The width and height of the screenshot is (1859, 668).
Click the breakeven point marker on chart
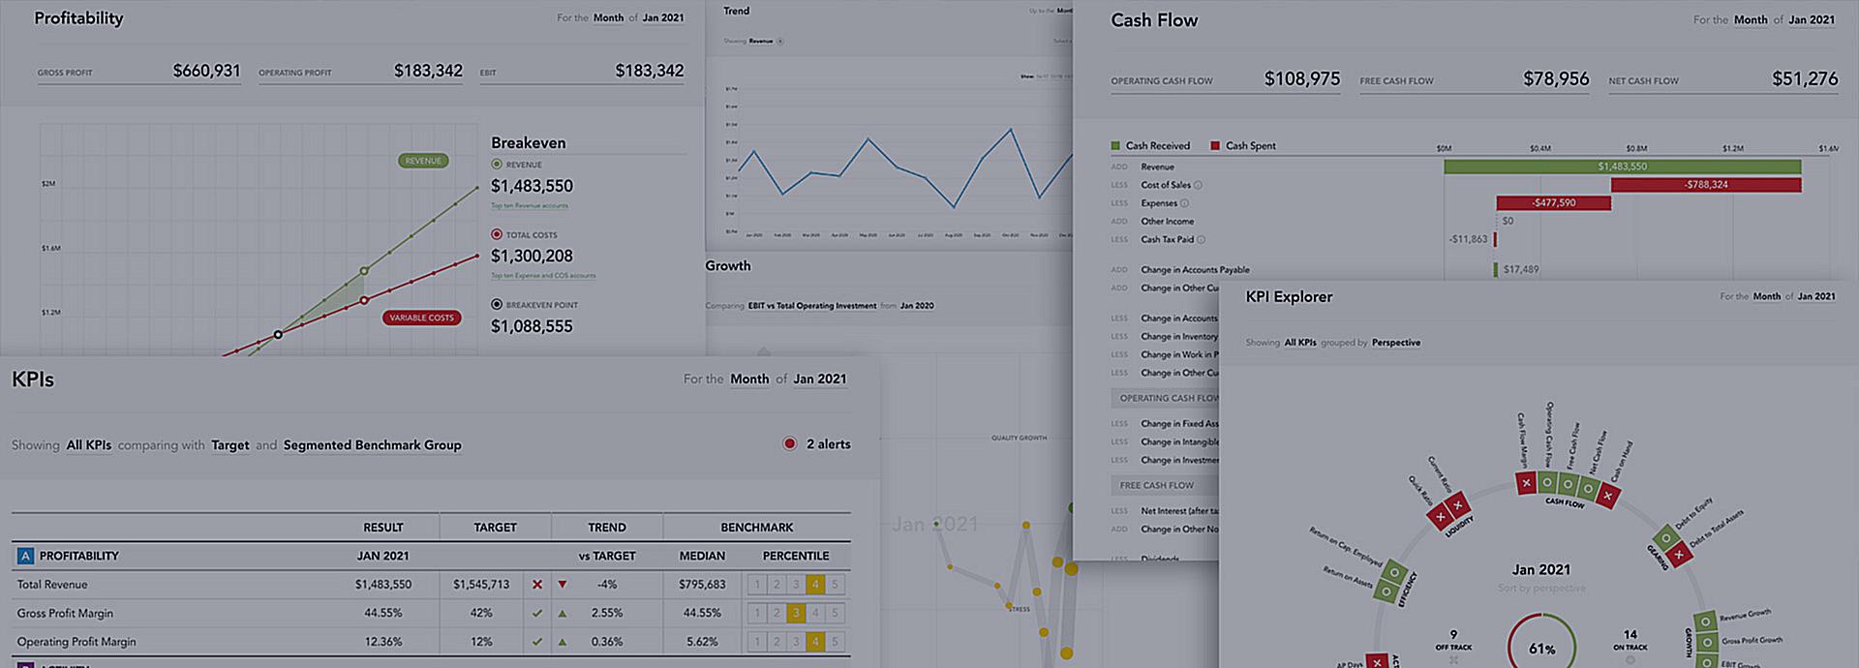(278, 335)
